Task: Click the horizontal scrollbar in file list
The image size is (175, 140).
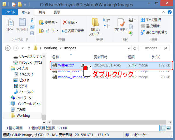Action: point(109,123)
